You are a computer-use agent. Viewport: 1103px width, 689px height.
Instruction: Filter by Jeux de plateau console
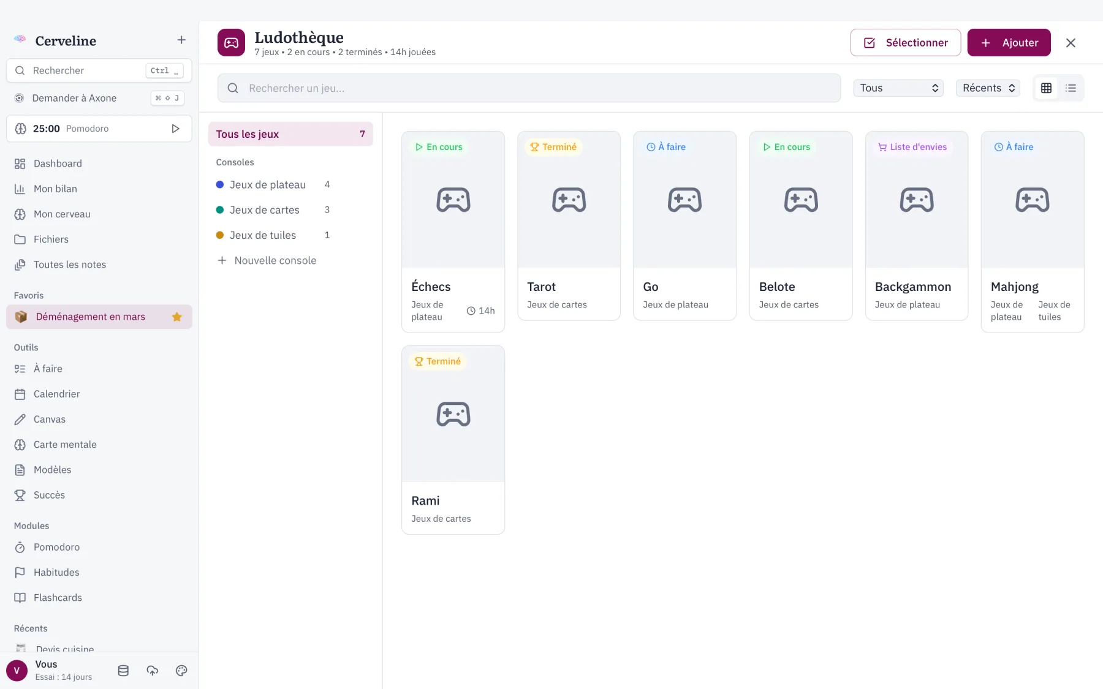pyautogui.click(x=290, y=184)
